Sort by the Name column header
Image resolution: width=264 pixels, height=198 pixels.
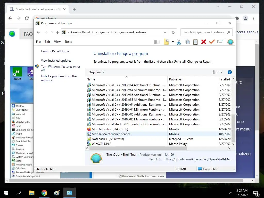coord(126,79)
